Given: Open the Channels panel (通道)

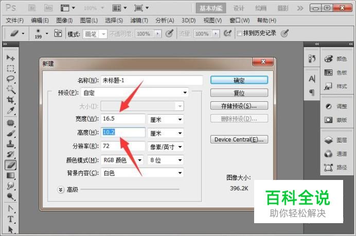Looking at the screenshot, I should tap(335, 154).
